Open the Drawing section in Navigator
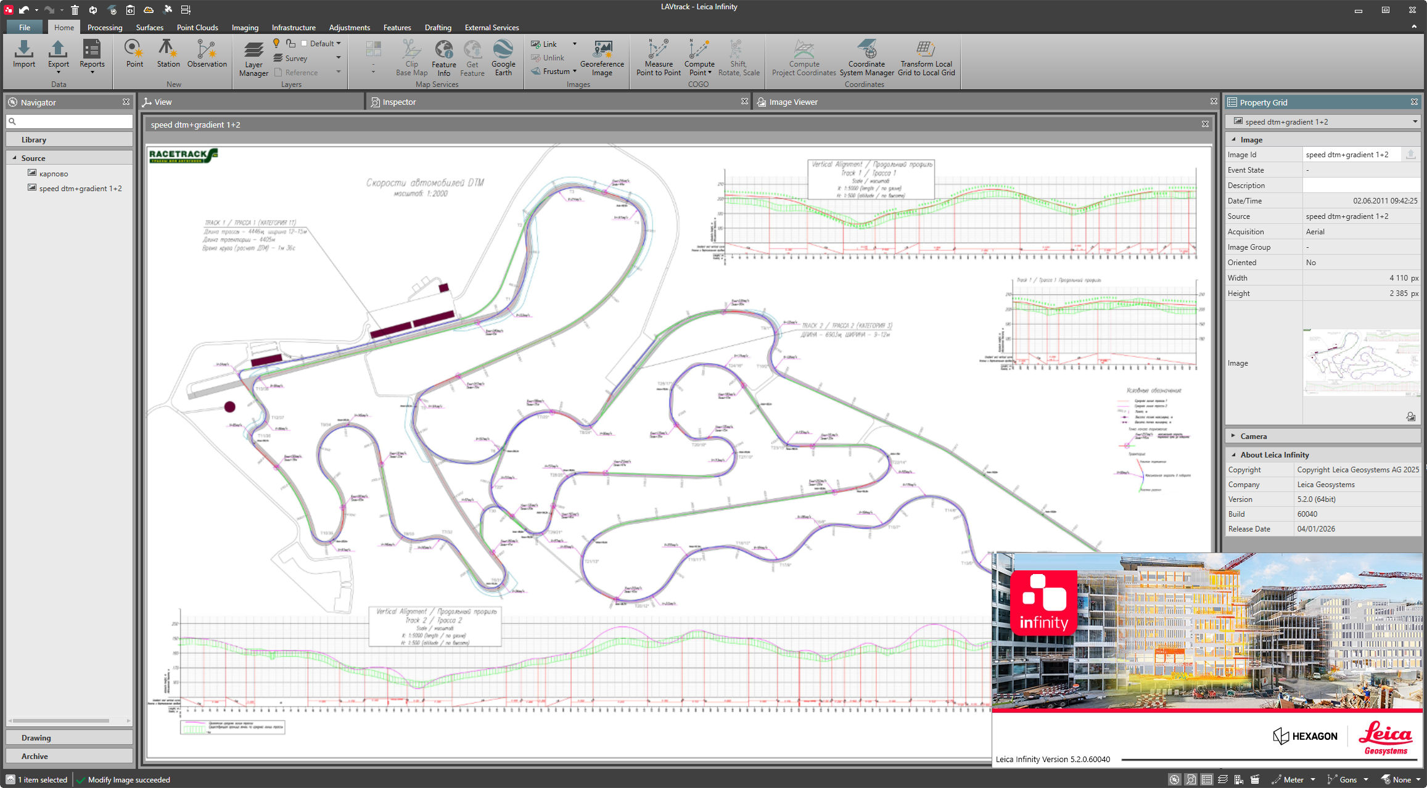 click(x=69, y=737)
